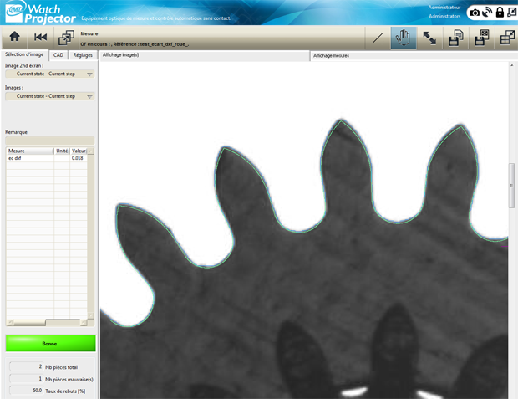518x399 pixels.
Task: Click the padlock icon in header
Action: [x=500, y=13]
